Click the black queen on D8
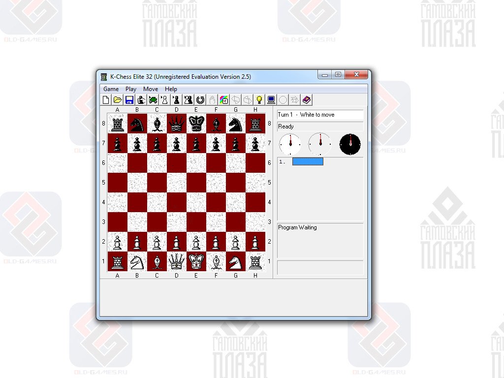This screenshot has height=378, width=504. pos(177,124)
